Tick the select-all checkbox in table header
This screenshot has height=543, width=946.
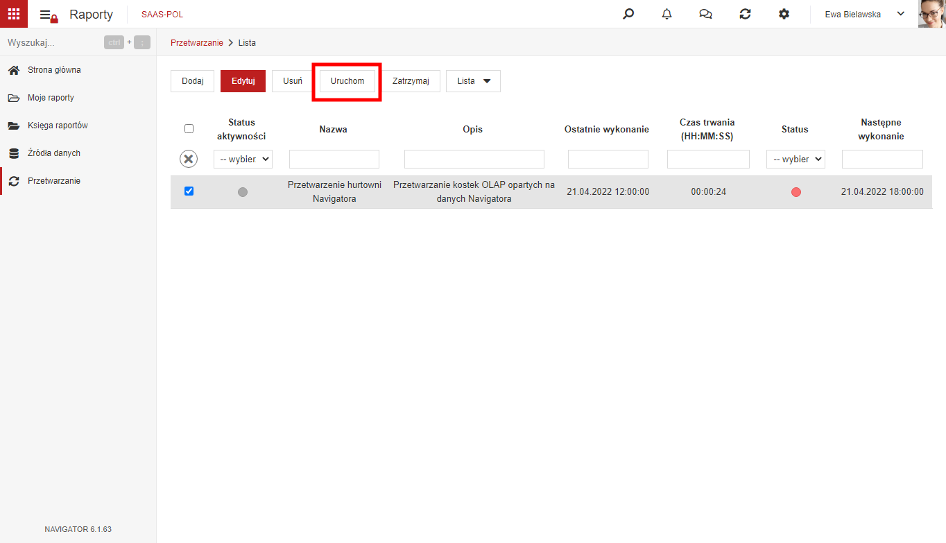(189, 128)
